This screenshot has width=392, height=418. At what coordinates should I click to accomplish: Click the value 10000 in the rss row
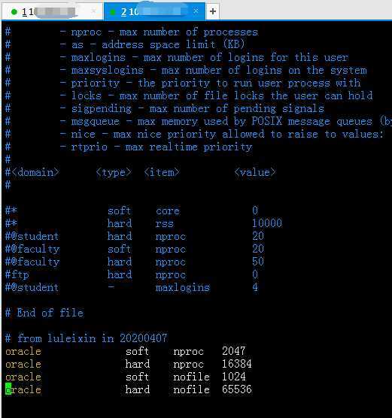[267, 223]
